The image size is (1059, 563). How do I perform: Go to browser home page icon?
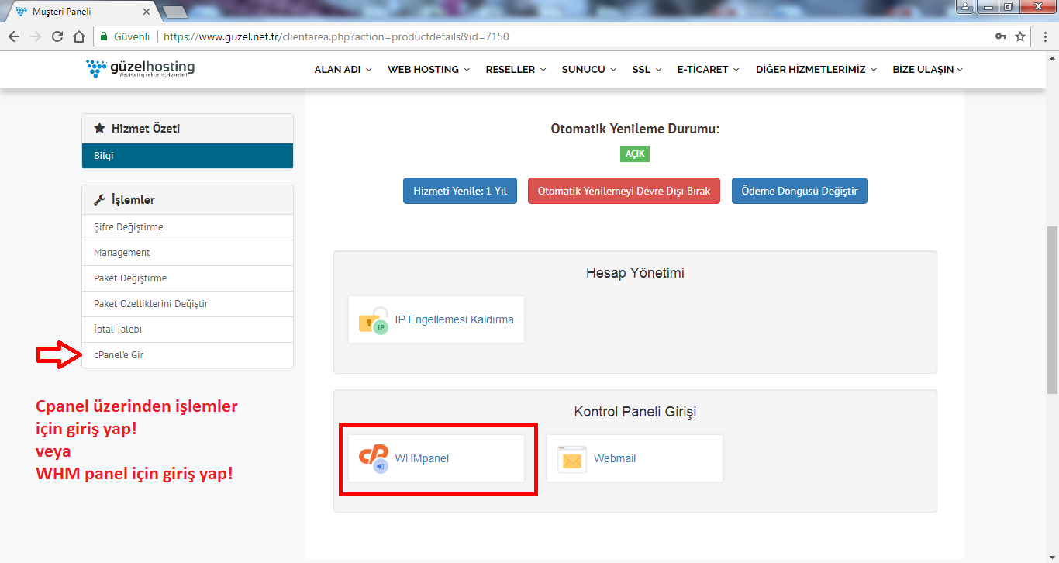tap(79, 36)
